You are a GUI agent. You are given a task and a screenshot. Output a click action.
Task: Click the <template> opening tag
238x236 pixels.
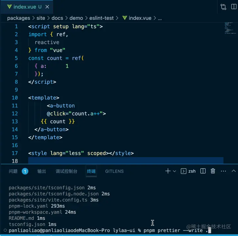click(44, 98)
